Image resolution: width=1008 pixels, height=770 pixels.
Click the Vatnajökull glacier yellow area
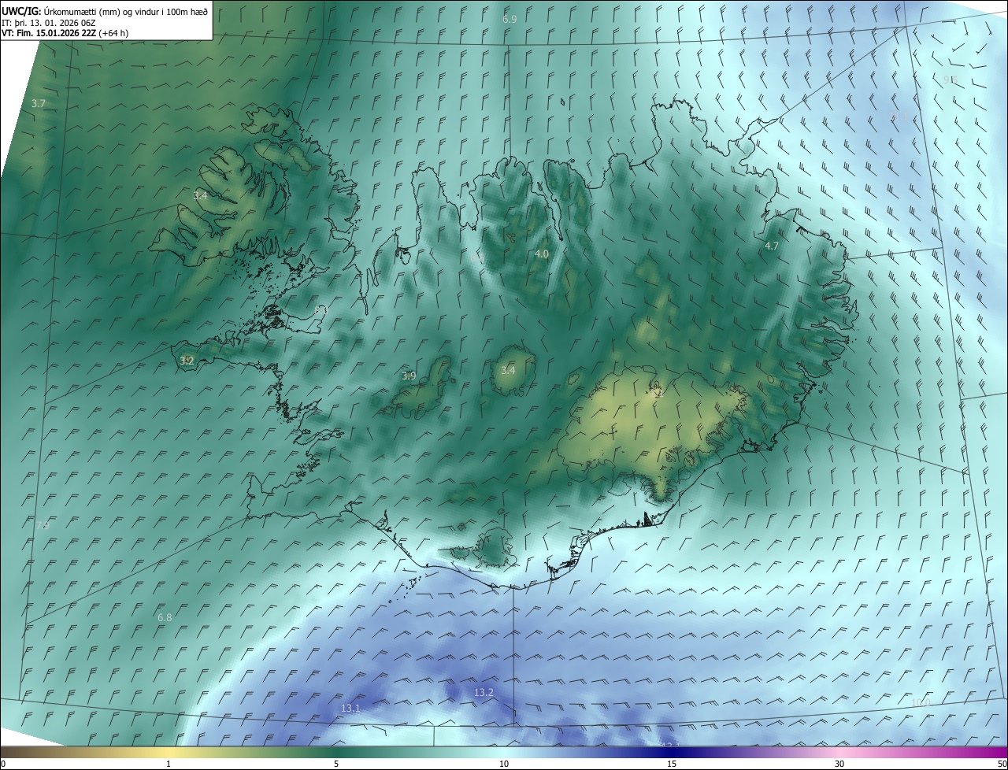pyautogui.click(x=654, y=425)
